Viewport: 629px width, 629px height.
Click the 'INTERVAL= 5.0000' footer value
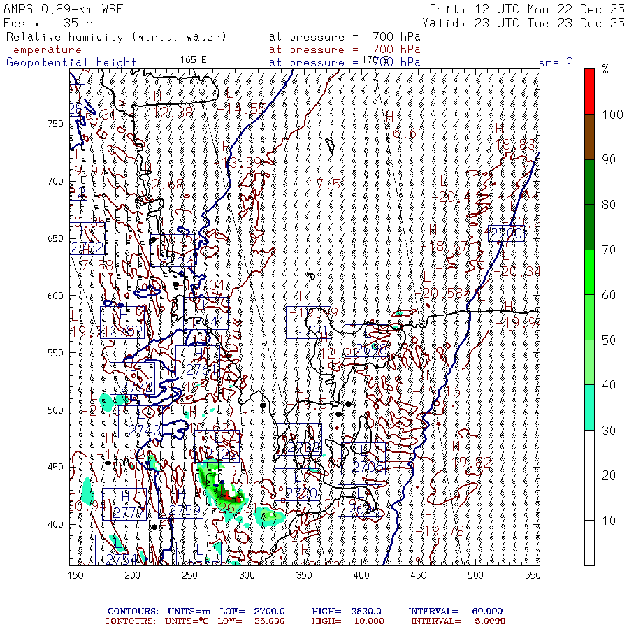click(458, 621)
